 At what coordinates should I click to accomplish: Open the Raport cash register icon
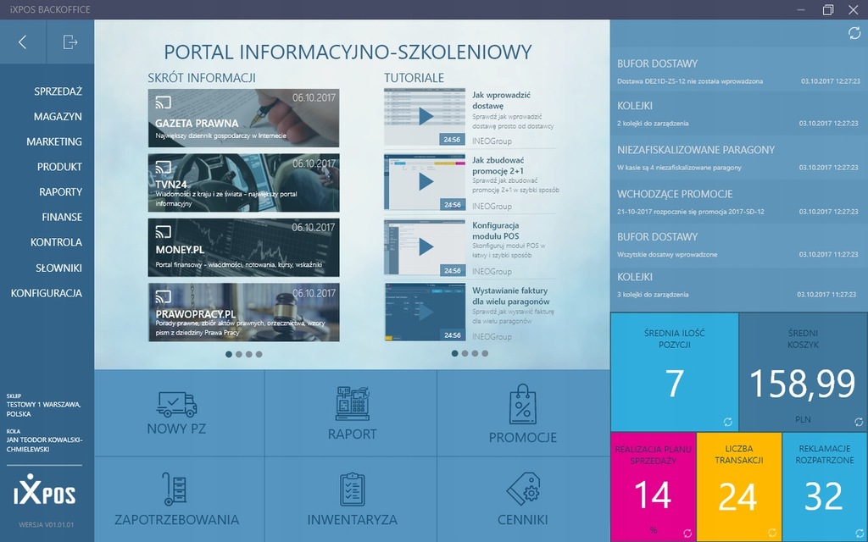[x=352, y=404]
